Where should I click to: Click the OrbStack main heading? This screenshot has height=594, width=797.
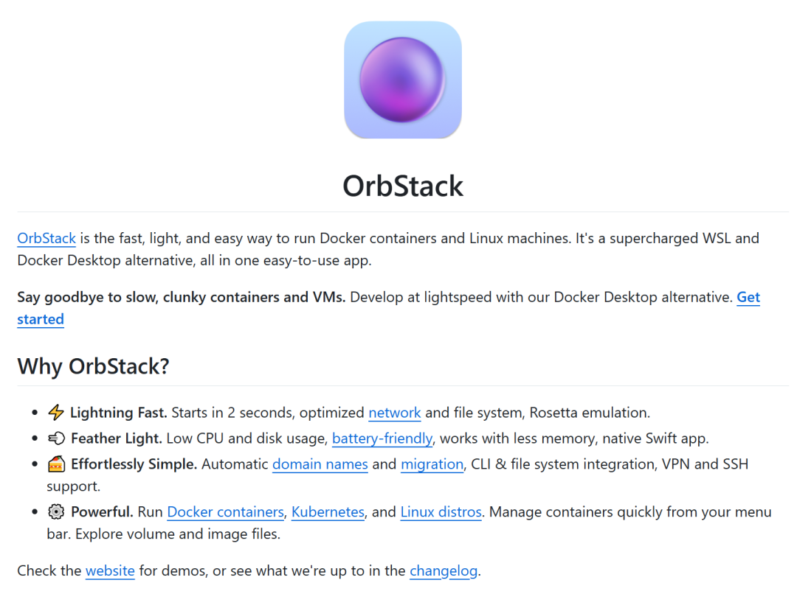click(x=403, y=186)
